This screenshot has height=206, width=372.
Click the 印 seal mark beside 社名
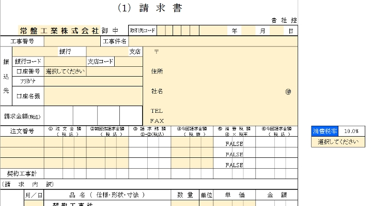(x=288, y=92)
